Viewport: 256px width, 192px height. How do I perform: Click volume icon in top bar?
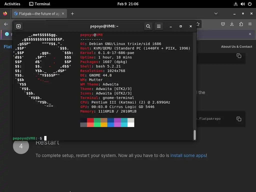242,4
